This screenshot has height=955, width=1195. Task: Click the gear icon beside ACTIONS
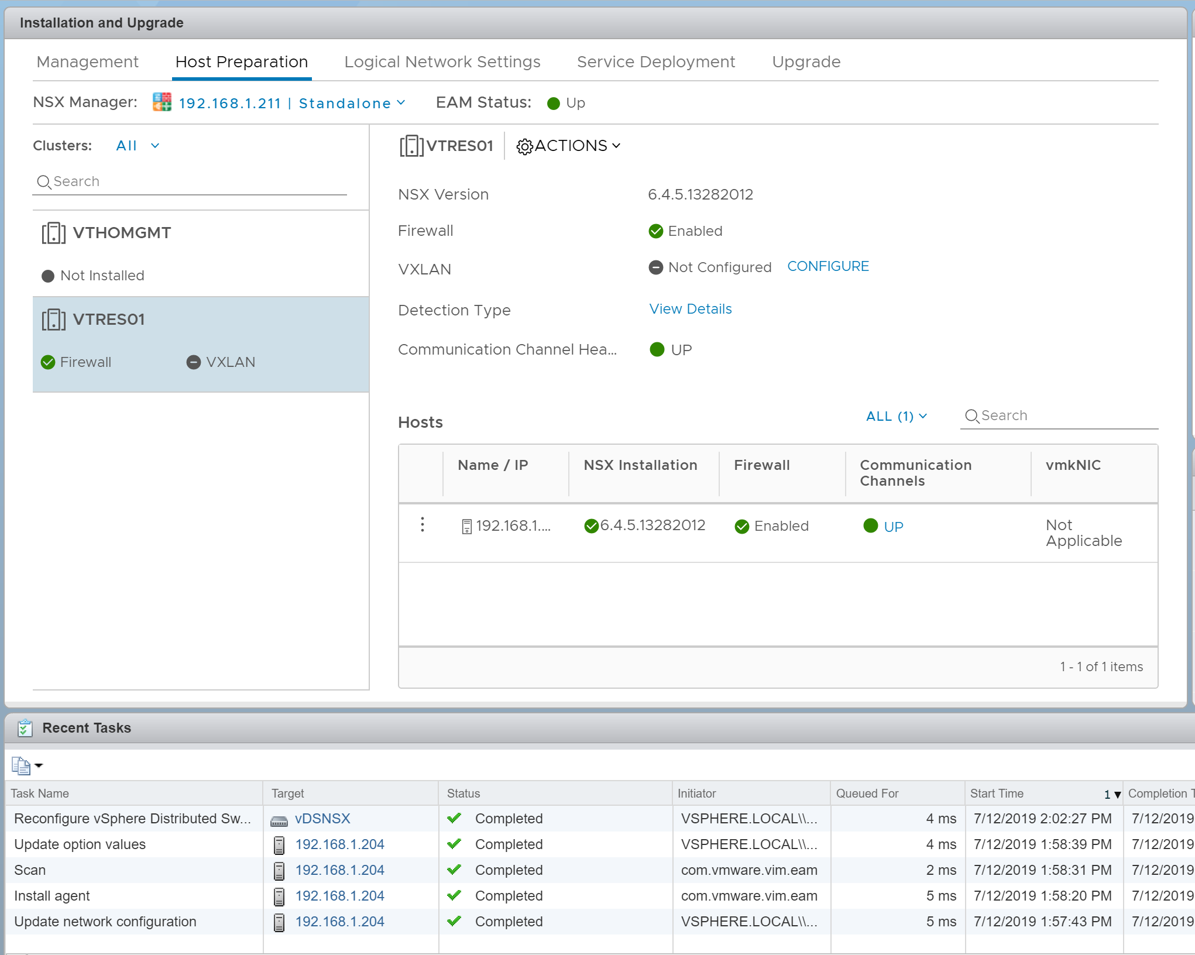(x=524, y=146)
